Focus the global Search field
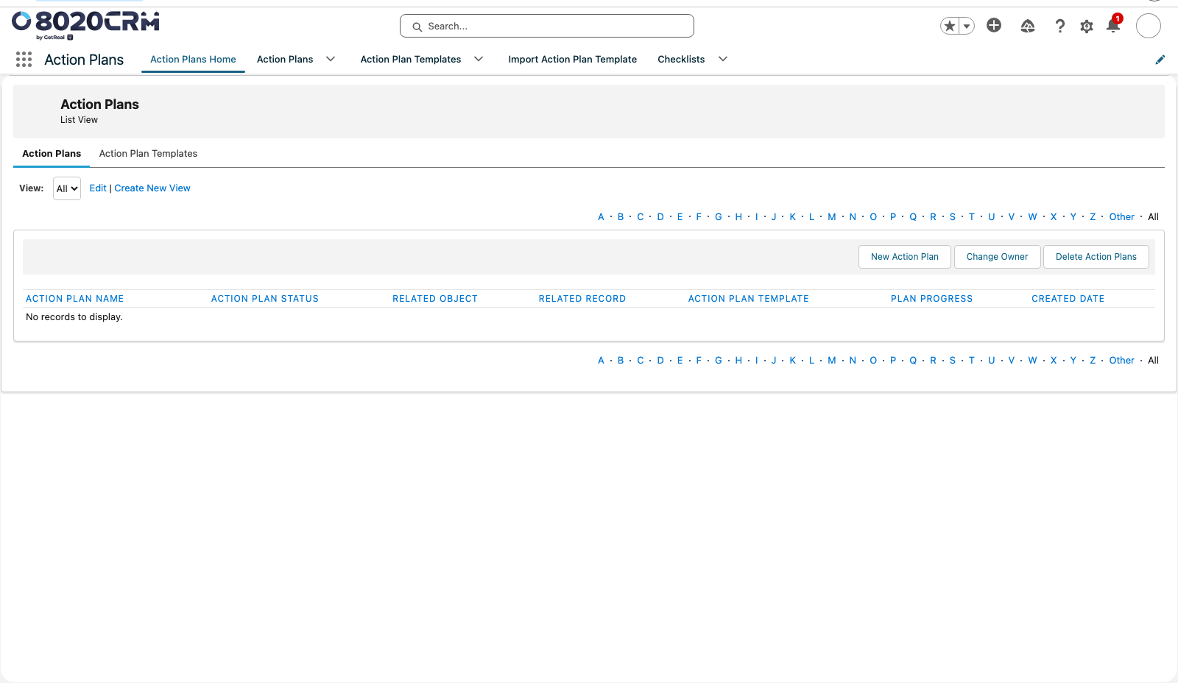The width and height of the screenshot is (1178, 683). [547, 26]
